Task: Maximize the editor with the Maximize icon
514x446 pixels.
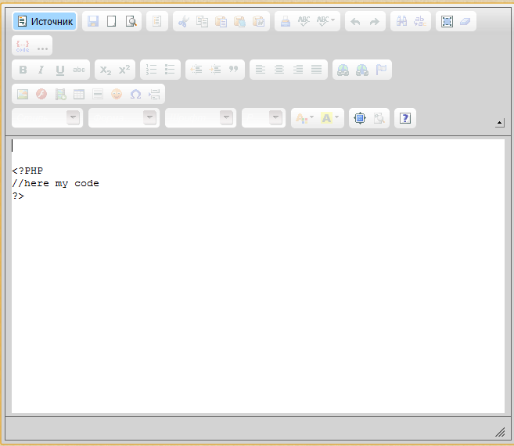Action: click(359, 118)
